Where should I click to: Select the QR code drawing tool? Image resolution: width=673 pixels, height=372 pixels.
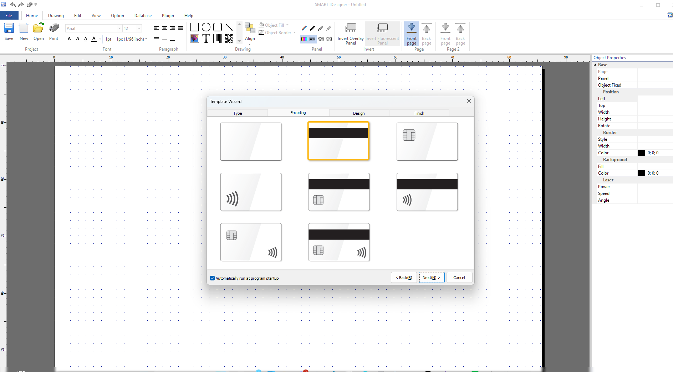(229, 38)
